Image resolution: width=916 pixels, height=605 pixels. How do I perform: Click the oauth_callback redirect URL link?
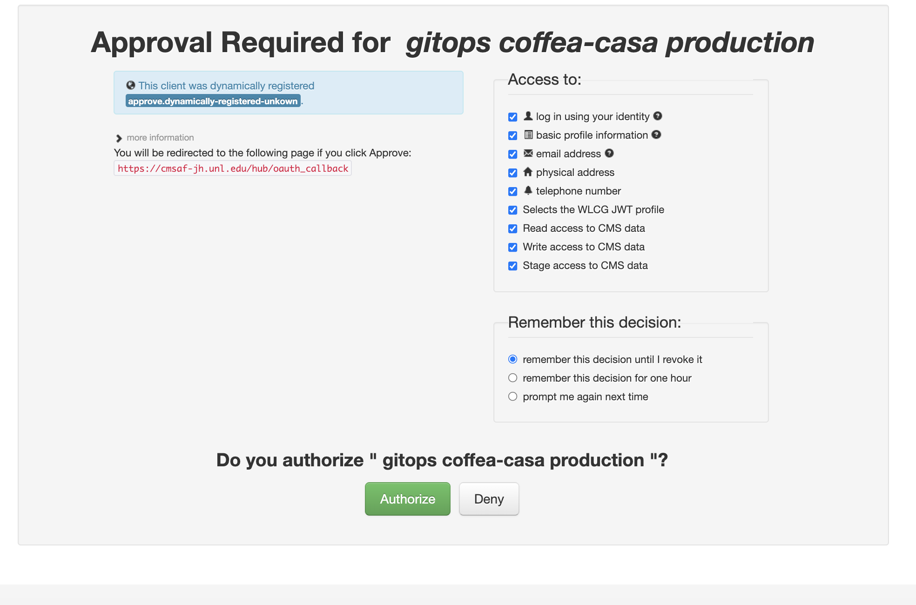click(x=233, y=168)
